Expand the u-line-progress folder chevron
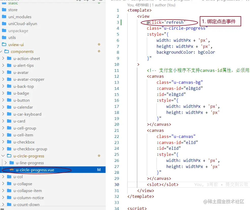 click(x=6, y=163)
